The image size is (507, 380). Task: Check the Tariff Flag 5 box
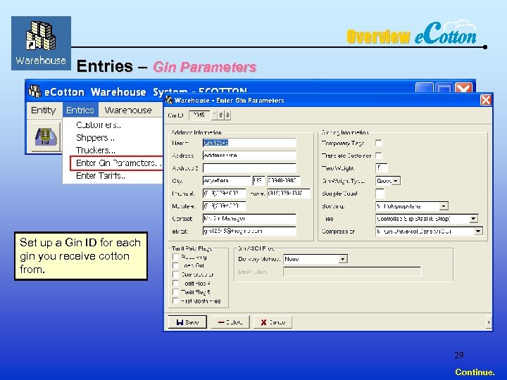(175, 292)
